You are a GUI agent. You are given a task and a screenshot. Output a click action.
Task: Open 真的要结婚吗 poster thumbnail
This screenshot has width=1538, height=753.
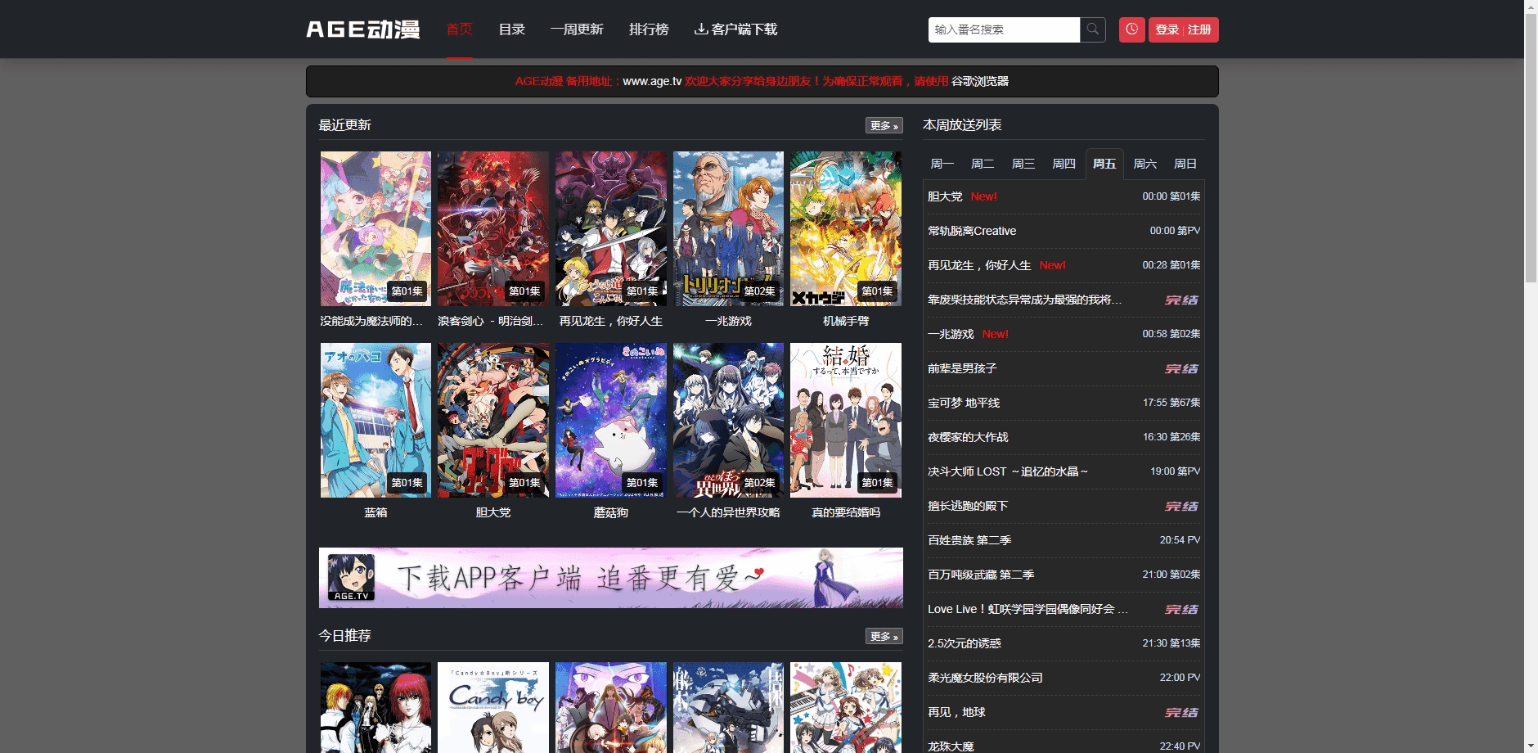pos(846,420)
